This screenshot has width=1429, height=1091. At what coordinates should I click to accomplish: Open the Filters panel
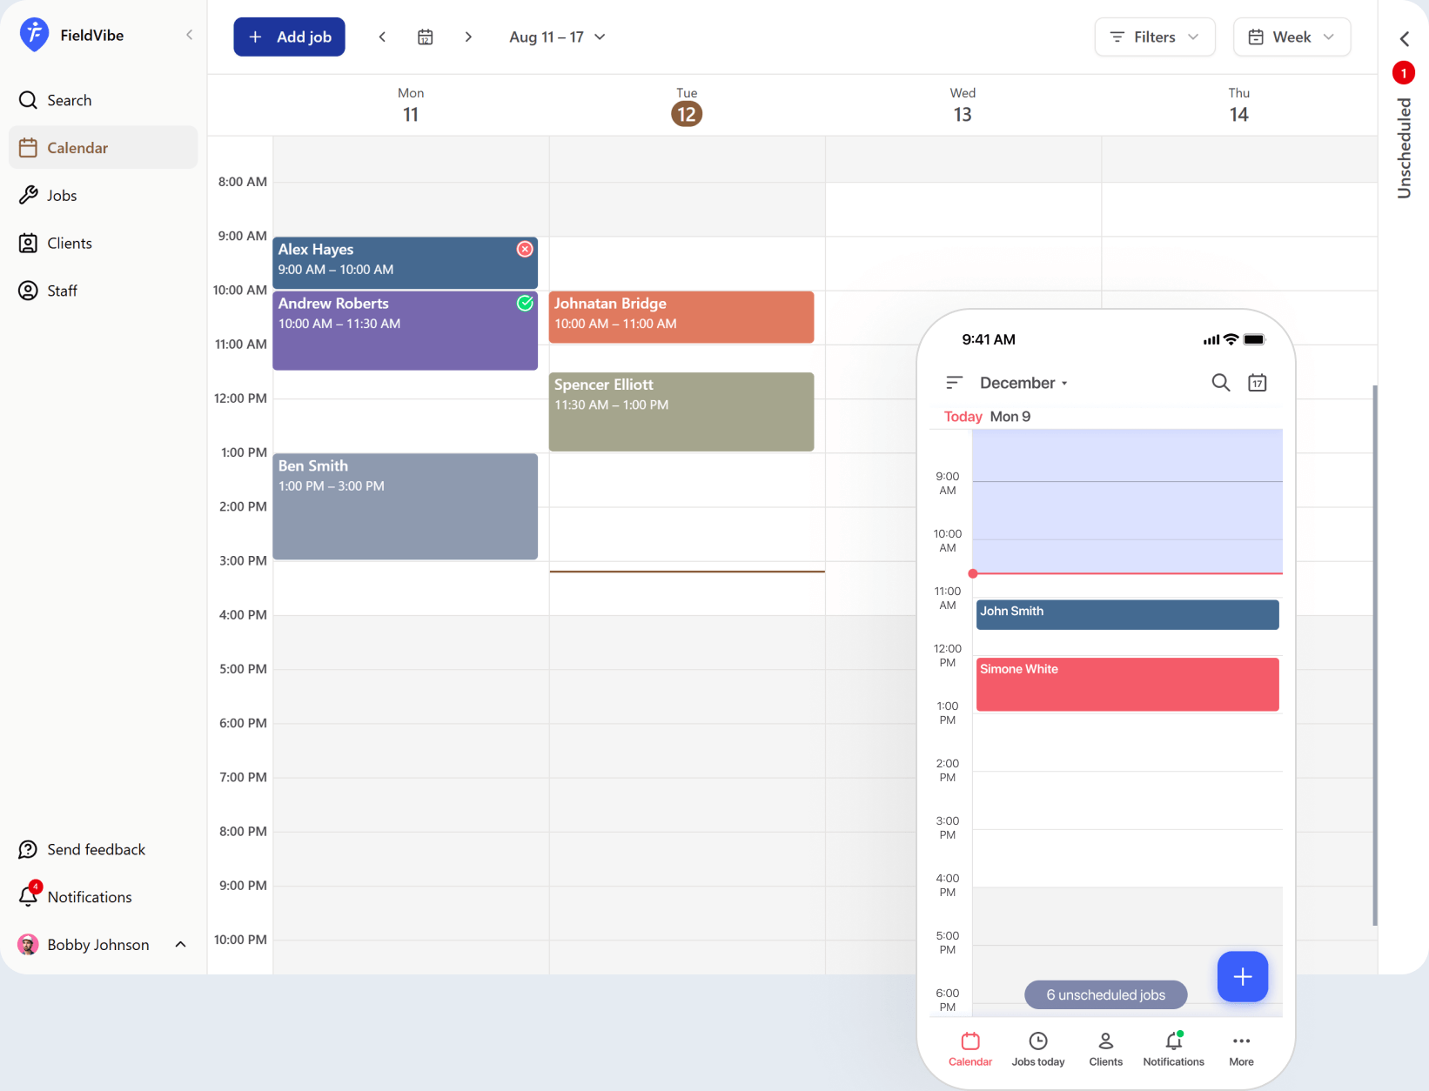pyautogui.click(x=1154, y=37)
